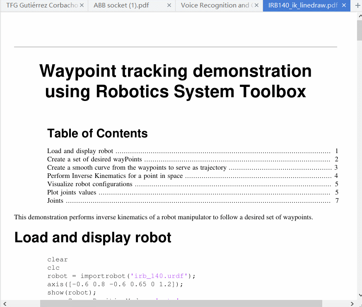The image size is (362, 307).
Task: Click the vertical scrollbar thumb
Action: (360, 30)
